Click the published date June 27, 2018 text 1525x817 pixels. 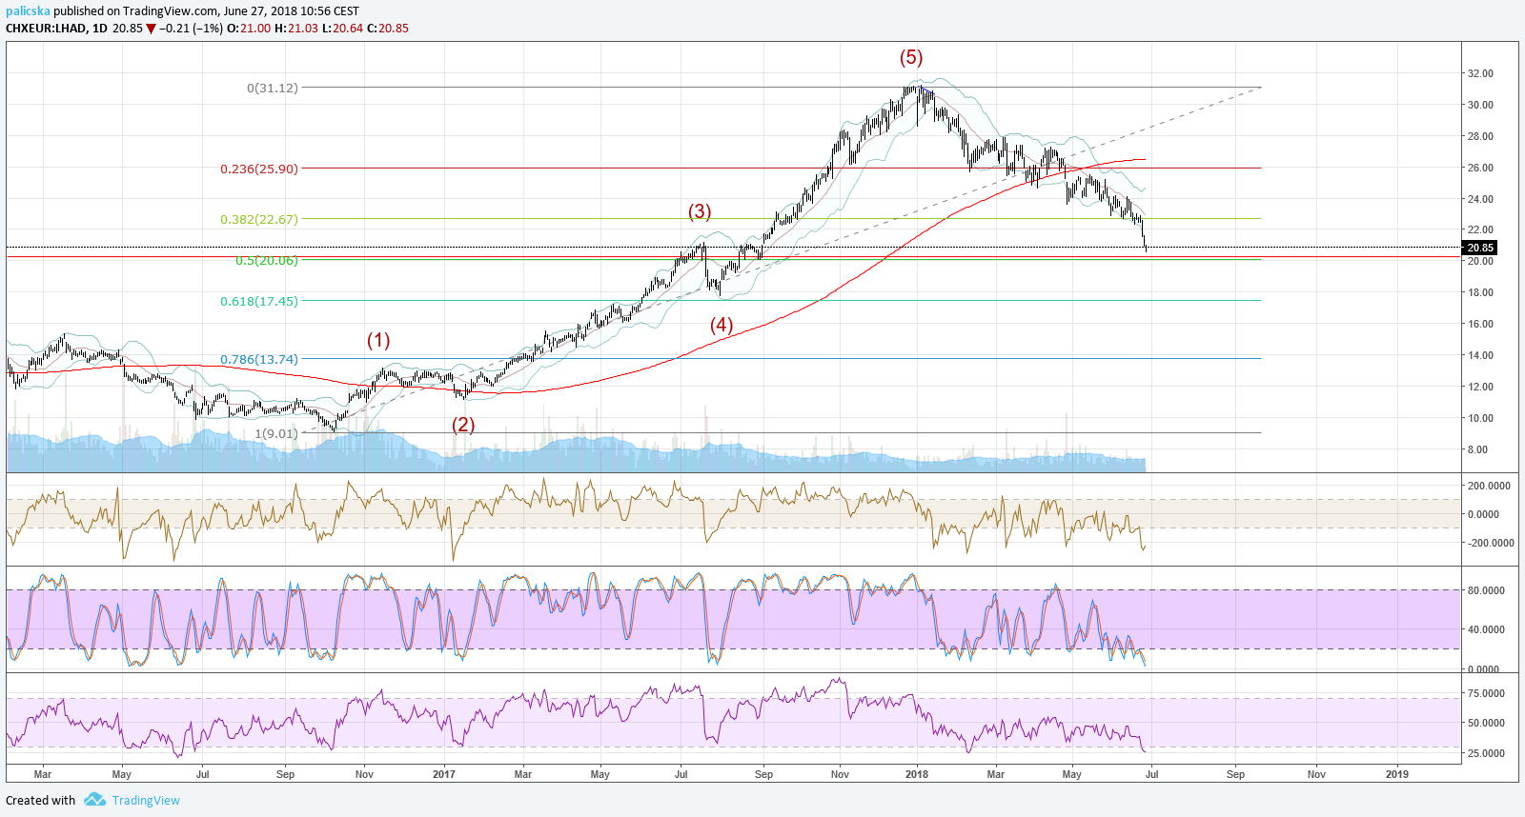coord(261,11)
